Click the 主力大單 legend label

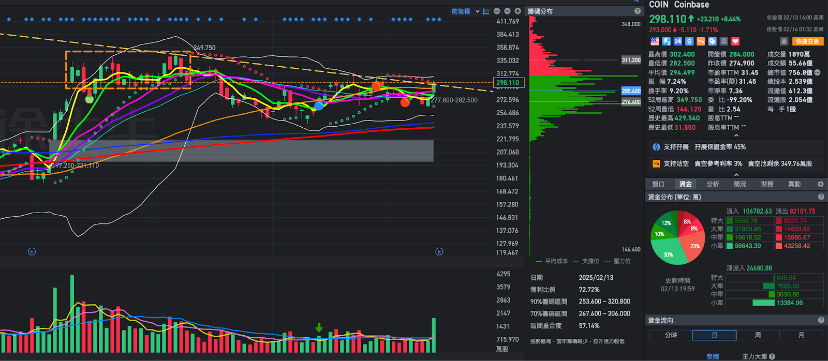(755, 356)
